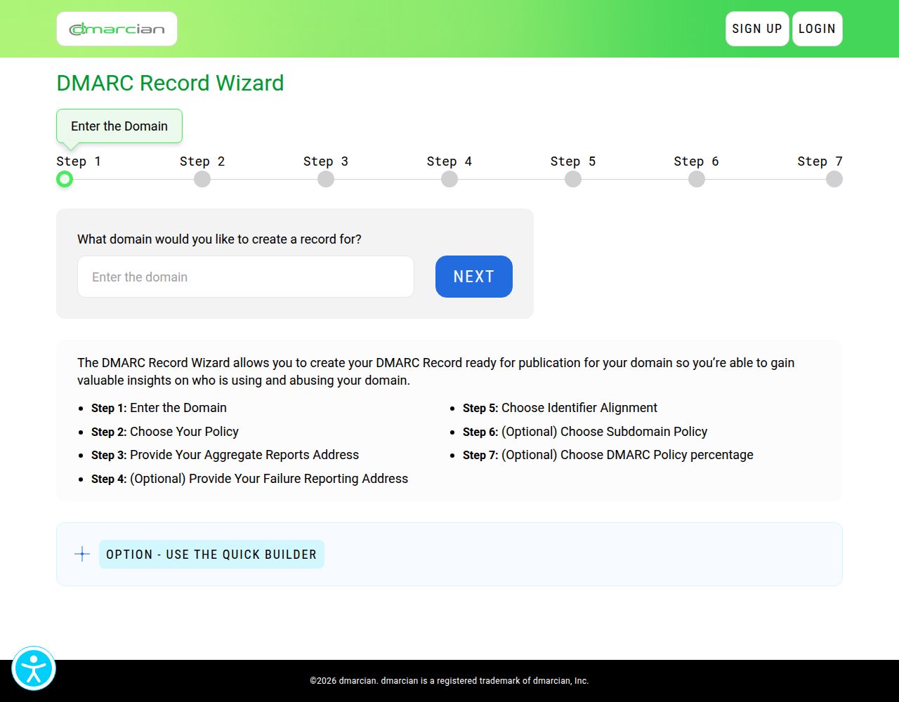Screen dimensions: 899x702
Task: Click the DMARC Record Wizard heading
Action: 171,83
